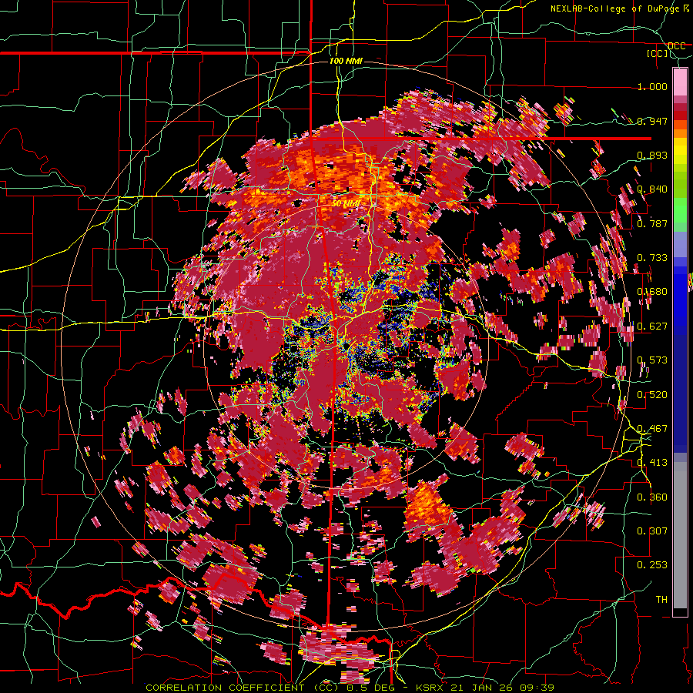Select the 0.840 legend value

[652, 189]
